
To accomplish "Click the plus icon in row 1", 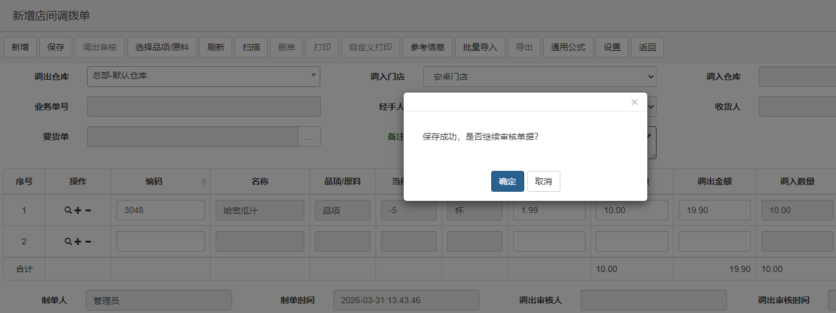I will (x=78, y=210).
